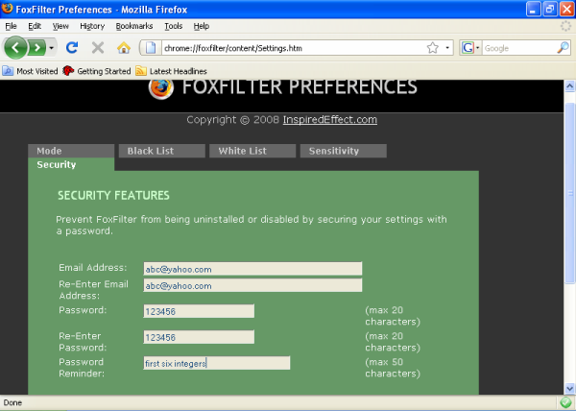Open the Getting Started bookmark
Screen dimensions: 576x411
click(x=97, y=71)
